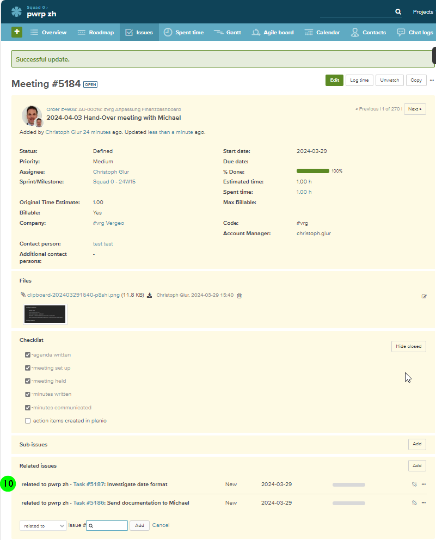Click the Hide closed button
The width and height of the screenshot is (436, 540).
[408, 346]
